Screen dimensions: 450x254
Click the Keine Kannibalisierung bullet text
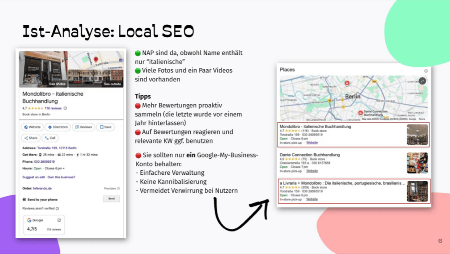[x=171, y=182]
